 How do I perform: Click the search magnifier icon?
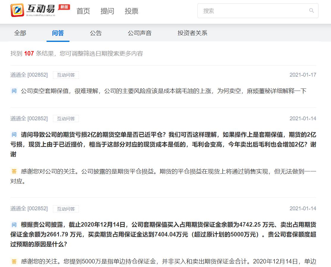(x=311, y=10)
